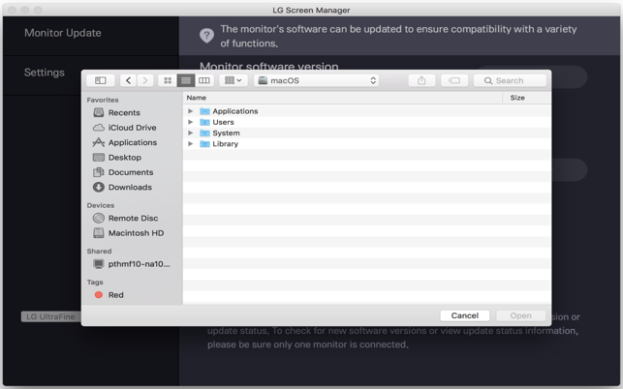Switch to list view
The image size is (623, 389).
click(186, 80)
